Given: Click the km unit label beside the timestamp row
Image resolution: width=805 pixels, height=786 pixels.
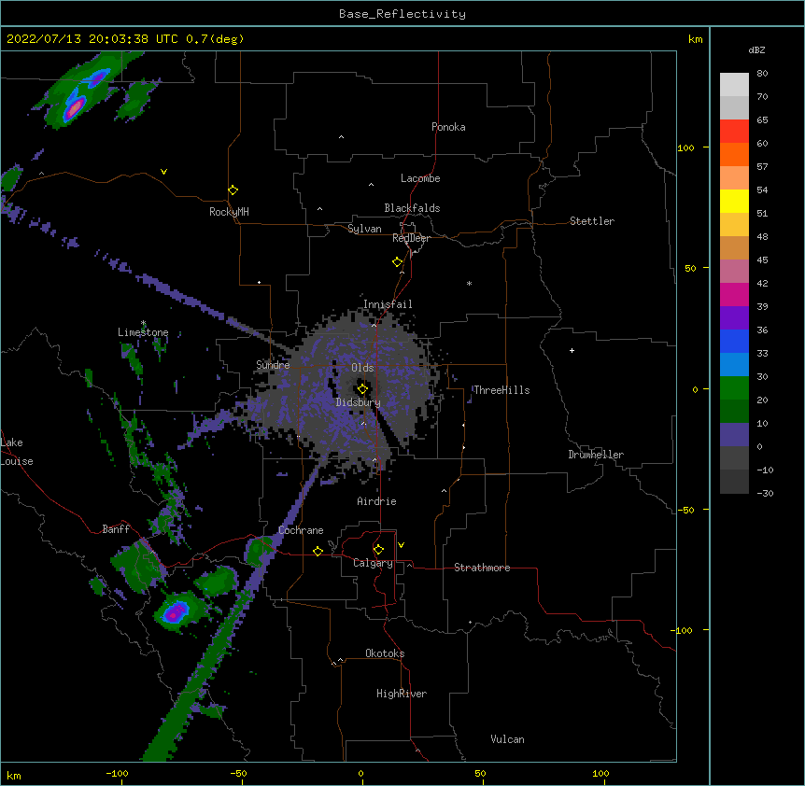Looking at the screenshot, I should coord(695,39).
